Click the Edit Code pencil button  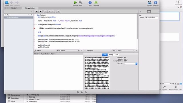click(x=58, y=11)
